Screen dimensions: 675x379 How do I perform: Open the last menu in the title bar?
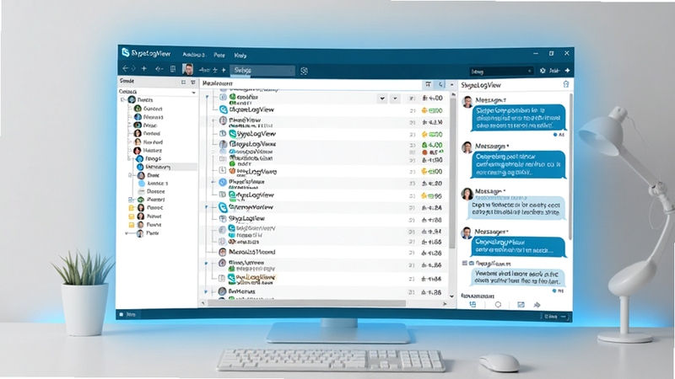(x=240, y=56)
